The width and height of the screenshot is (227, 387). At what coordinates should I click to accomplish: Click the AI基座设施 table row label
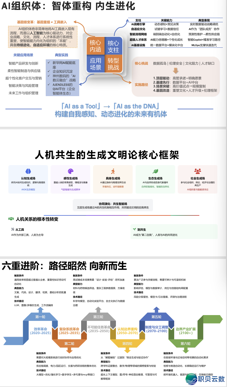pyautogui.click(x=138, y=45)
